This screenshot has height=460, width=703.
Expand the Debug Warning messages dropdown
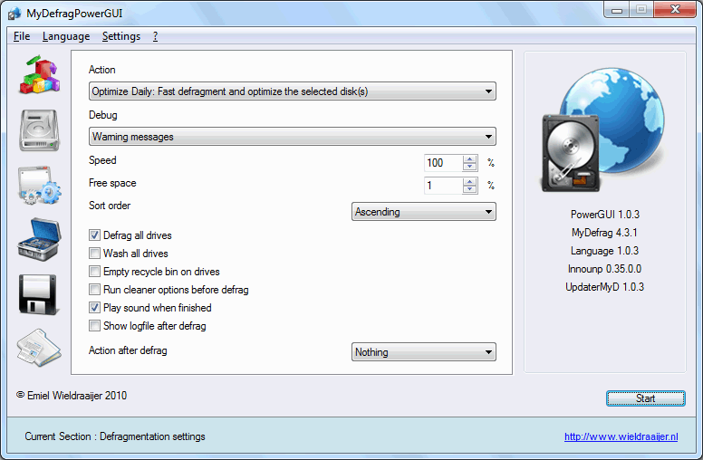(x=293, y=137)
